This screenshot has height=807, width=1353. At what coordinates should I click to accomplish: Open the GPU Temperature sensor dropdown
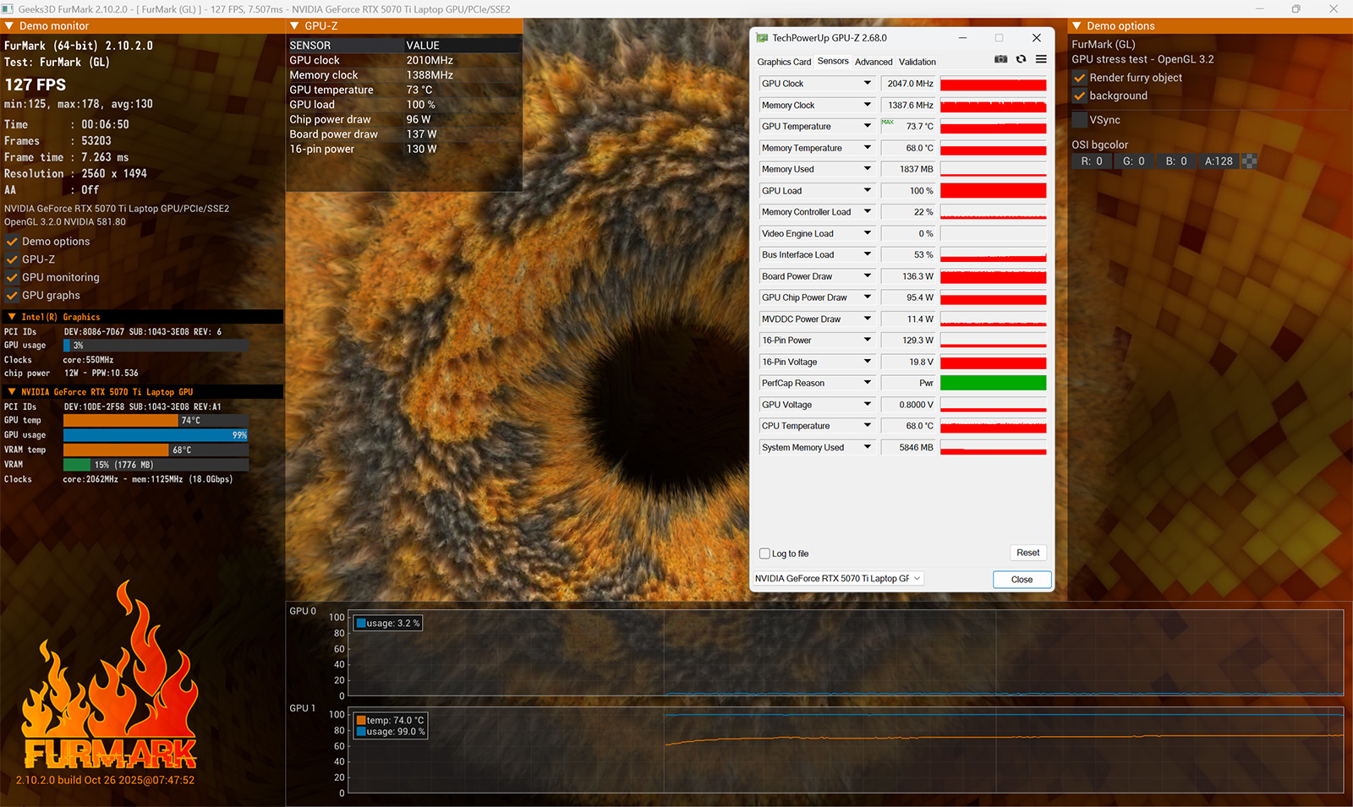(x=867, y=126)
